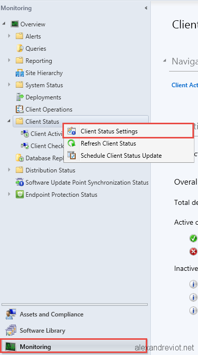Click the Queries magnifier folder icon
Viewport: 198px width, 355px height.
click(x=20, y=48)
